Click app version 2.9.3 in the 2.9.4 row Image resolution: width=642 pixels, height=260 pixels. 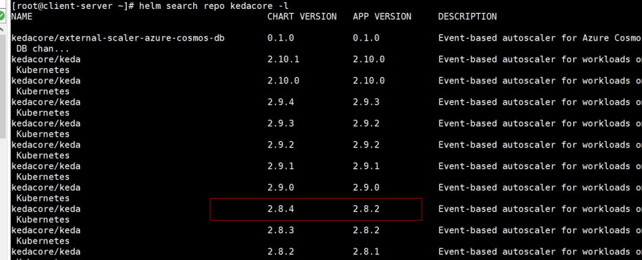pyautogui.click(x=366, y=102)
